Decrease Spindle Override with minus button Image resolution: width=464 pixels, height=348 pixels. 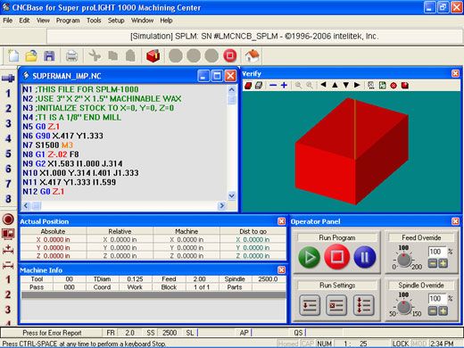[x=433, y=311]
